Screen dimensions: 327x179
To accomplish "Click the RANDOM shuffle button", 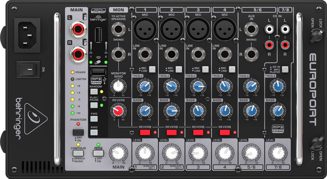I will [94, 92].
